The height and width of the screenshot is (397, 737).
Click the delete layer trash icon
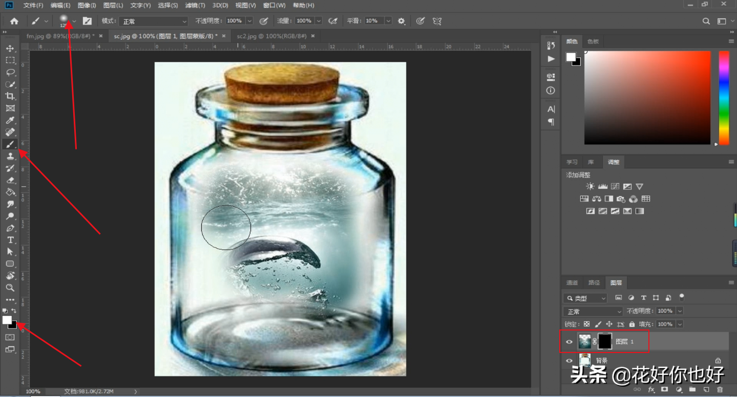coord(720,390)
